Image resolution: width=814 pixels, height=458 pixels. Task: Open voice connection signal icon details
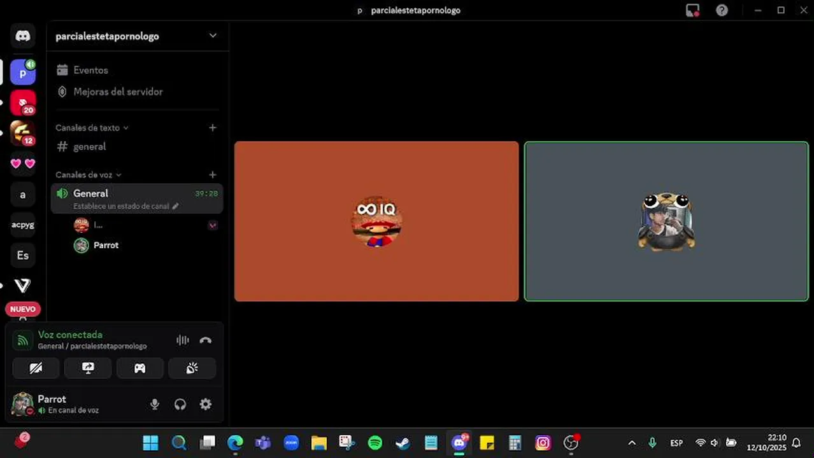point(23,340)
